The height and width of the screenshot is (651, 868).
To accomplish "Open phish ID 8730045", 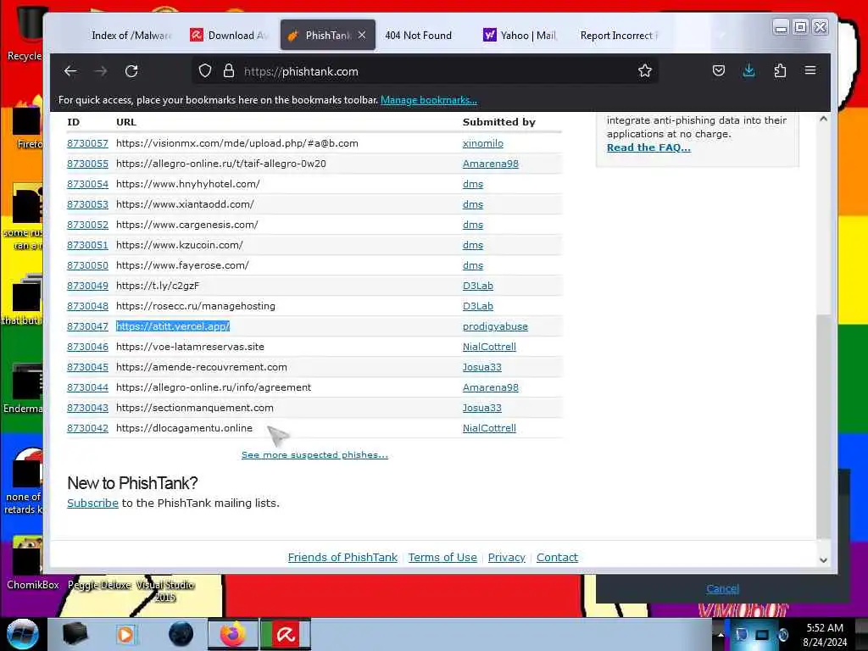I will click(x=87, y=367).
